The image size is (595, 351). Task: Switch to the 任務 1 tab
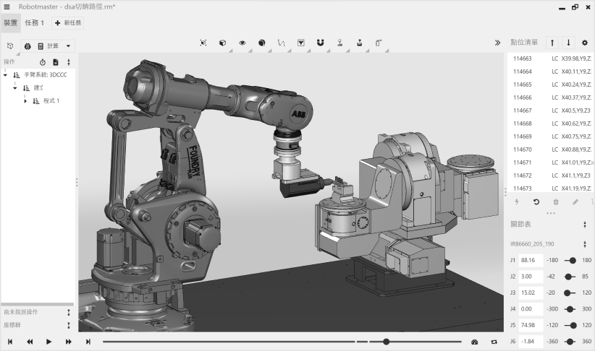click(34, 23)
